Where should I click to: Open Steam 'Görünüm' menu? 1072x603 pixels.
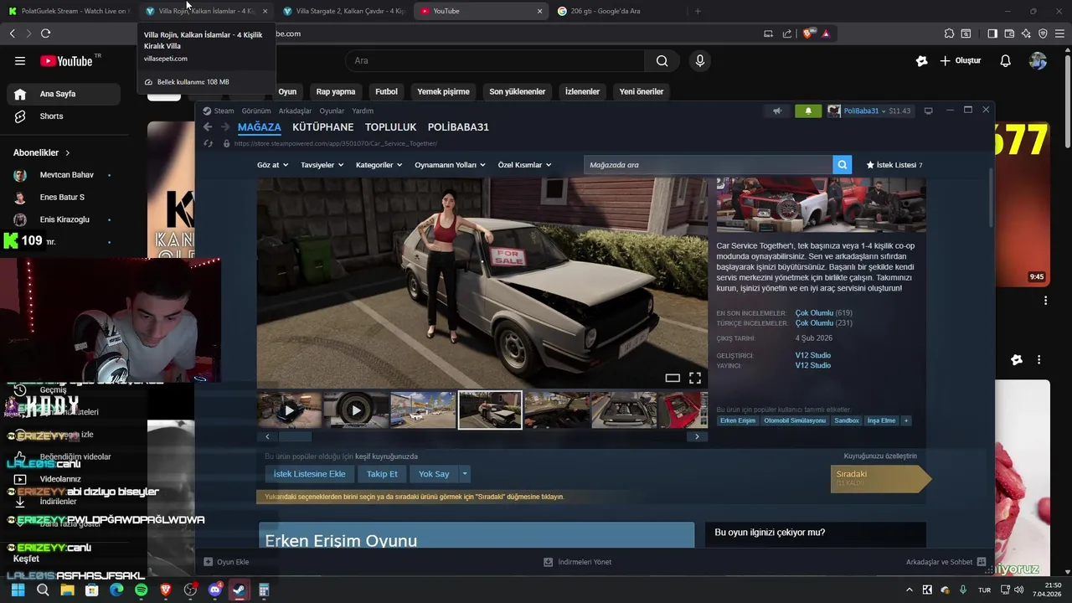[x=256, y=111]
